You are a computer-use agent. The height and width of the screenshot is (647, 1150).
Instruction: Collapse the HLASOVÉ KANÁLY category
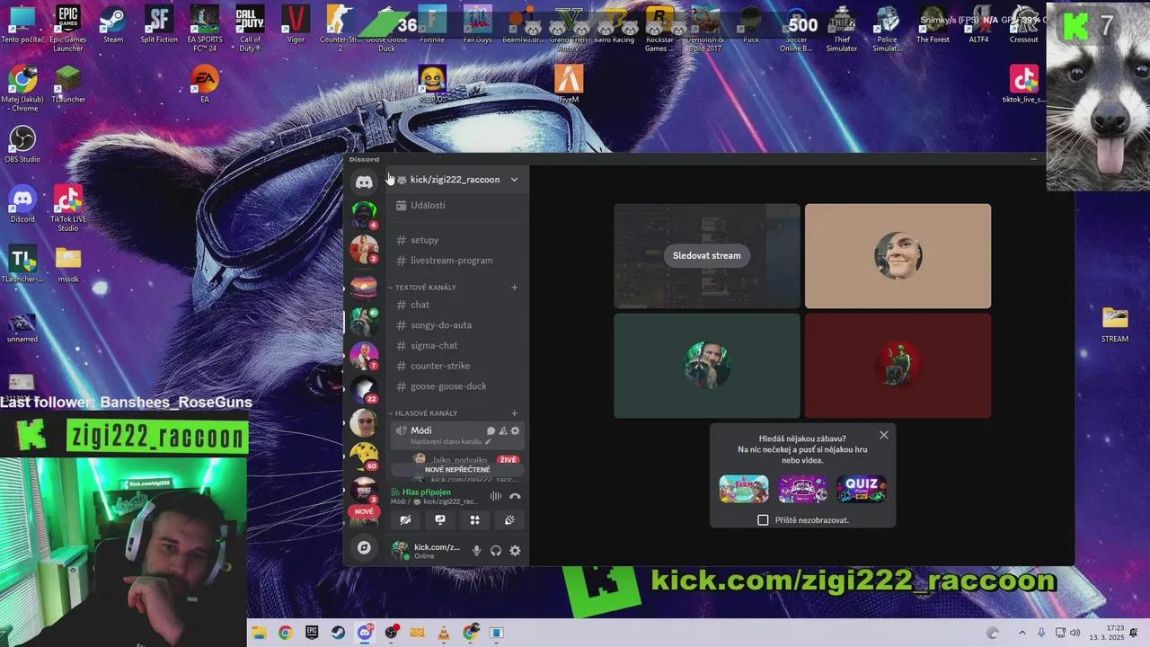(x=427, y=413)
